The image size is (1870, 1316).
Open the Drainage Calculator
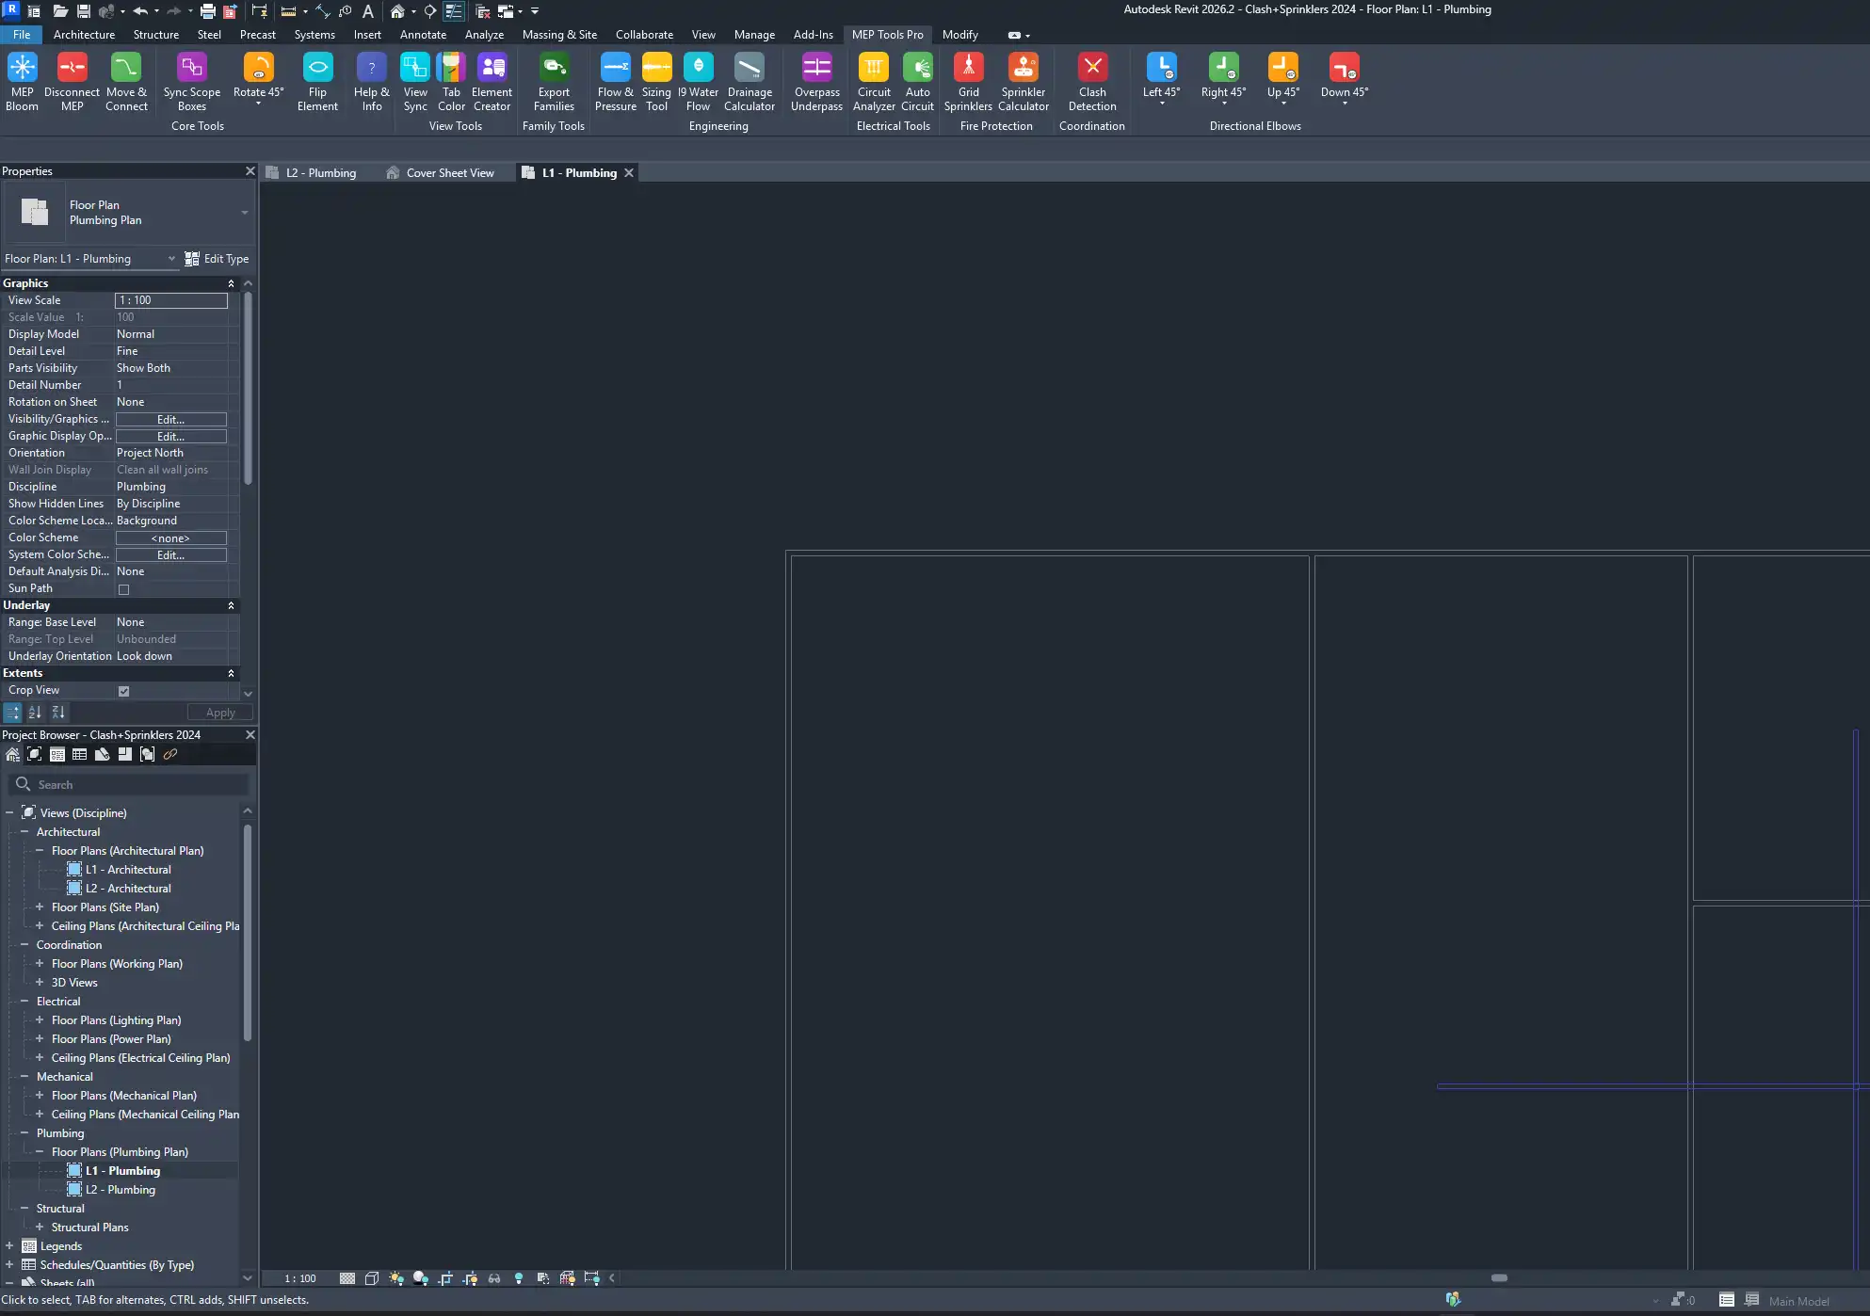[749, 69]
